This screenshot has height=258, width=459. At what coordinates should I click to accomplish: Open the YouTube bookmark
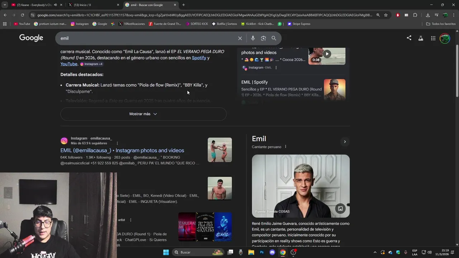point(22,24)
